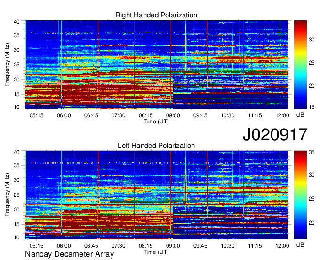The height and width of the screenshot is (260, 320).
Task: Click 07:30 tick under left-handed plot
Action: point(119,246)
